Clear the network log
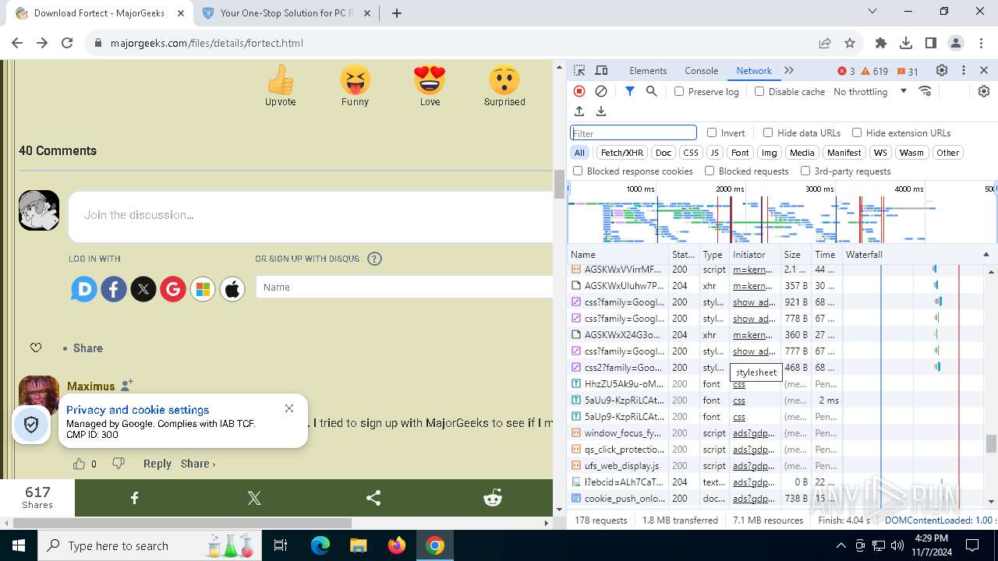This screenshot has width=998, height=561. (601, 91)
